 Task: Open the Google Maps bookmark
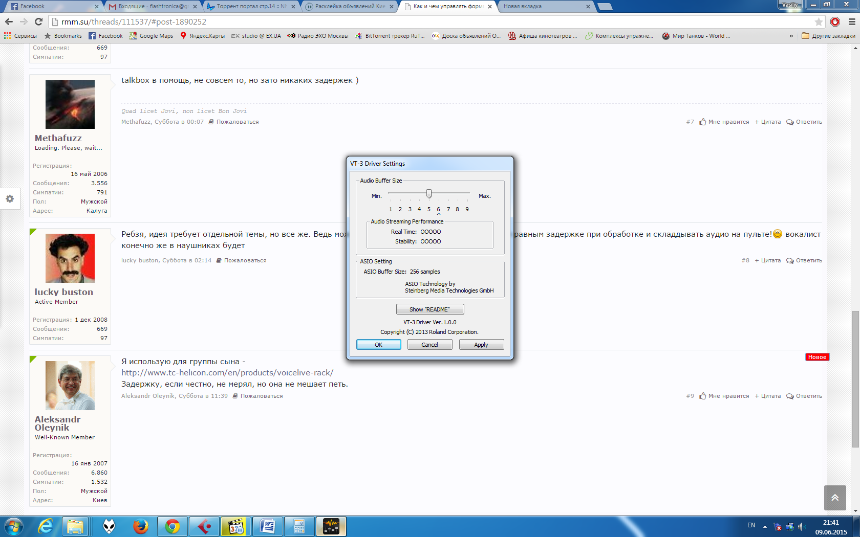pos(151,36)
